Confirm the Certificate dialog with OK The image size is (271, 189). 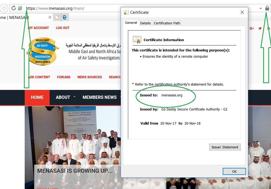point(234,171)
